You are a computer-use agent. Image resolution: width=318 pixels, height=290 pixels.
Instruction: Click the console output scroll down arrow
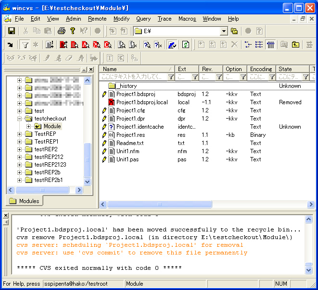308,270
